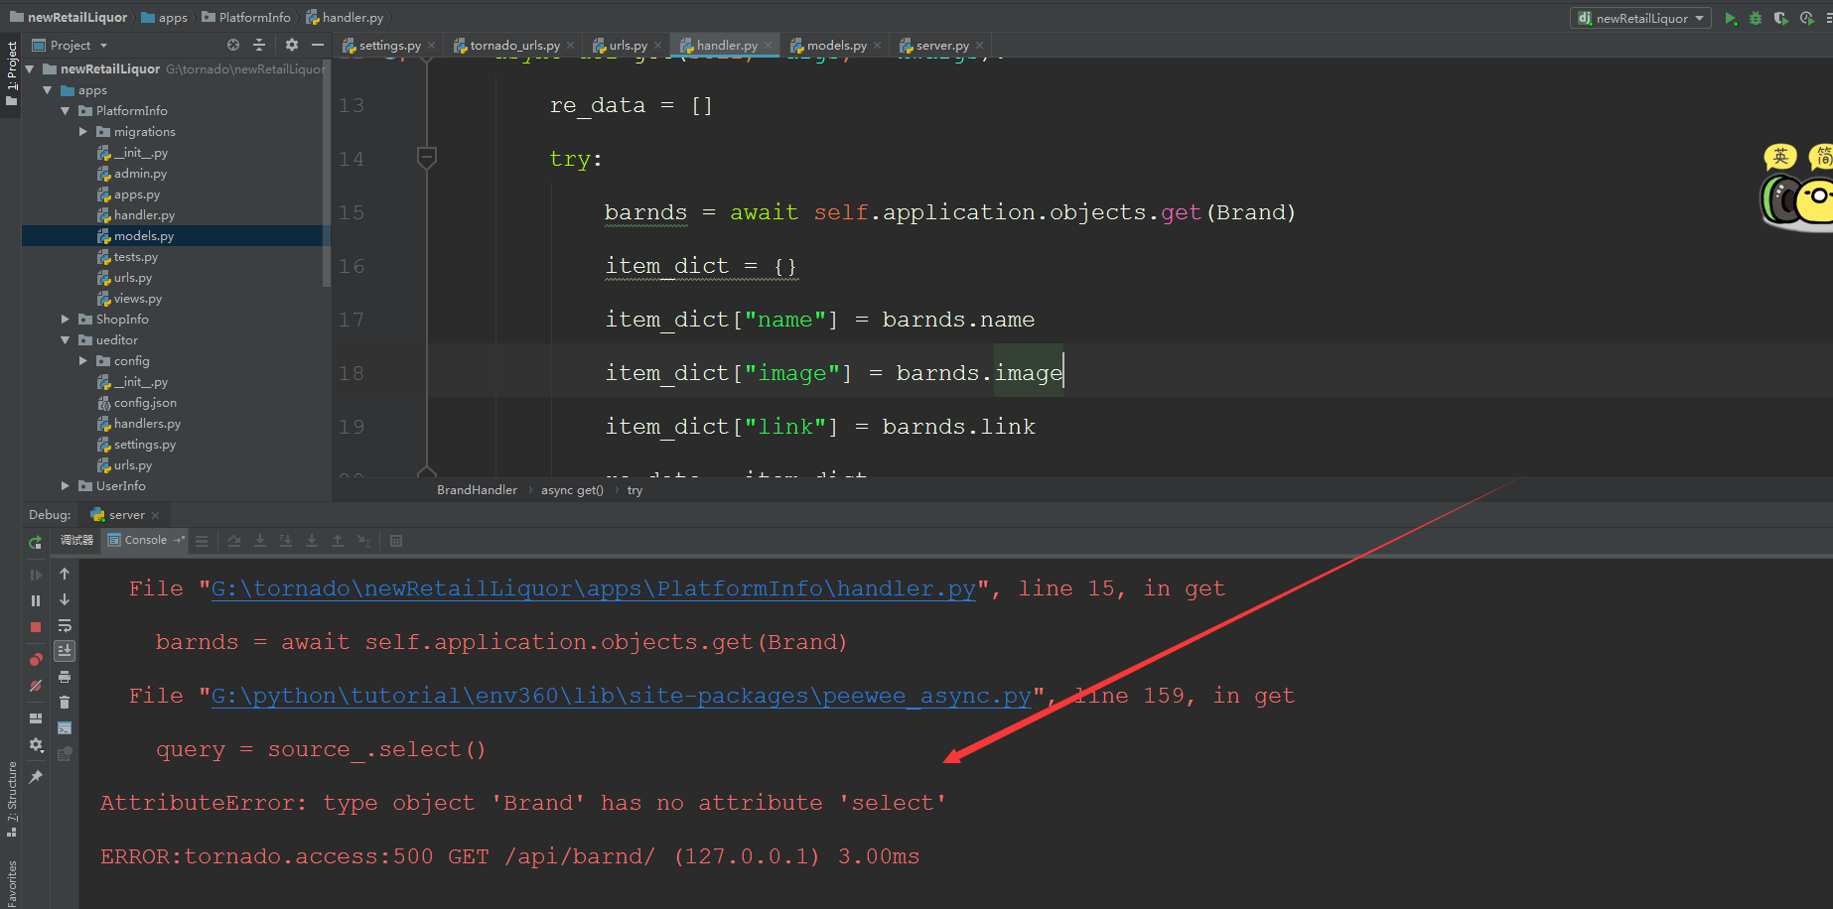Open Evaluate Expression calculator icon

396,541
